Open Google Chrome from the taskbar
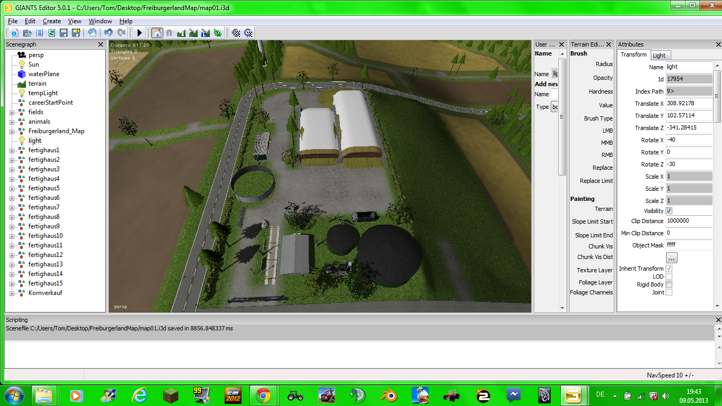The image size is (722, 406). [263, 395]
